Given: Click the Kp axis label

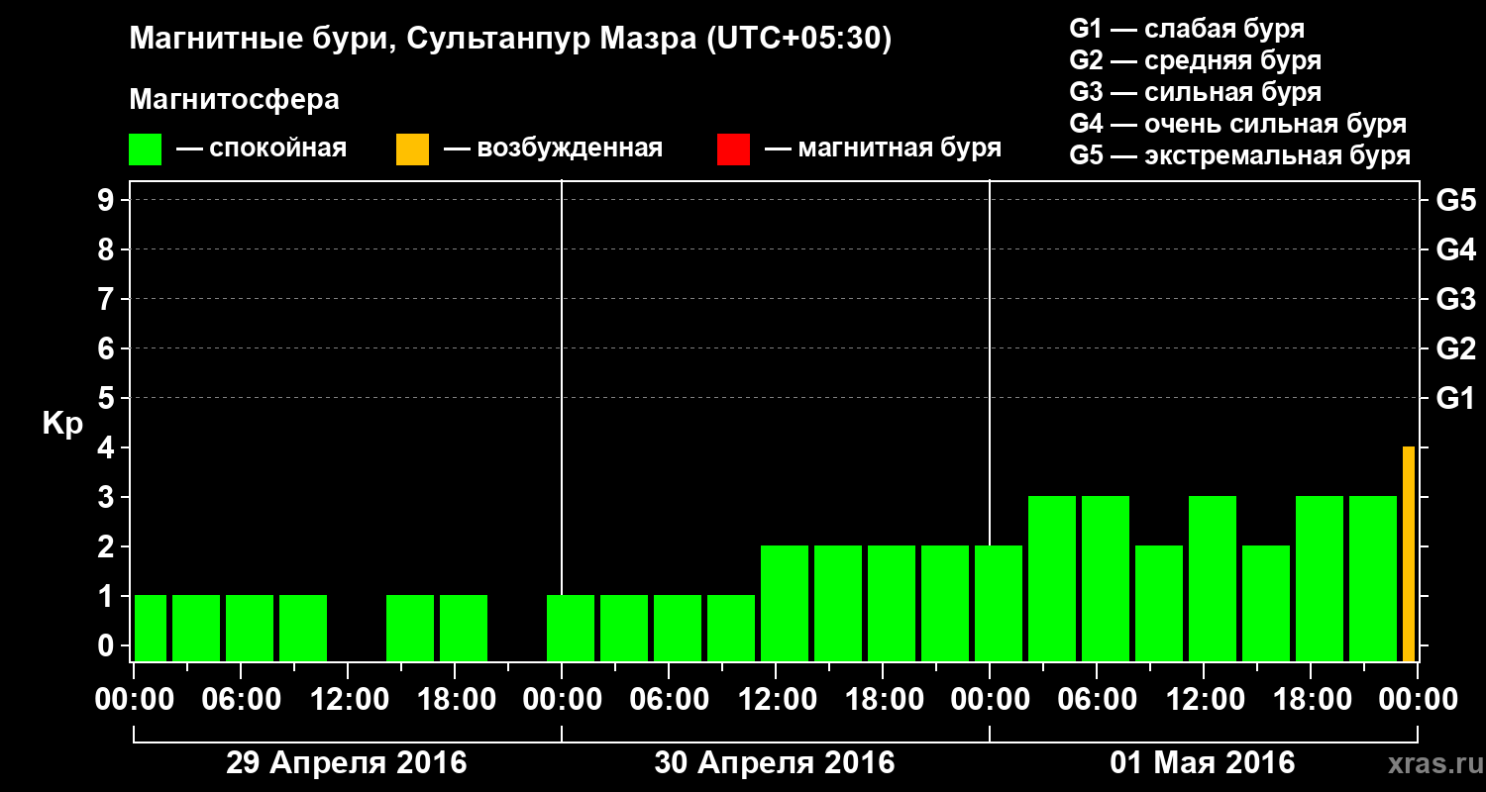Looking at the screenshot, I should pyautogui.click(x=62, y=423).
